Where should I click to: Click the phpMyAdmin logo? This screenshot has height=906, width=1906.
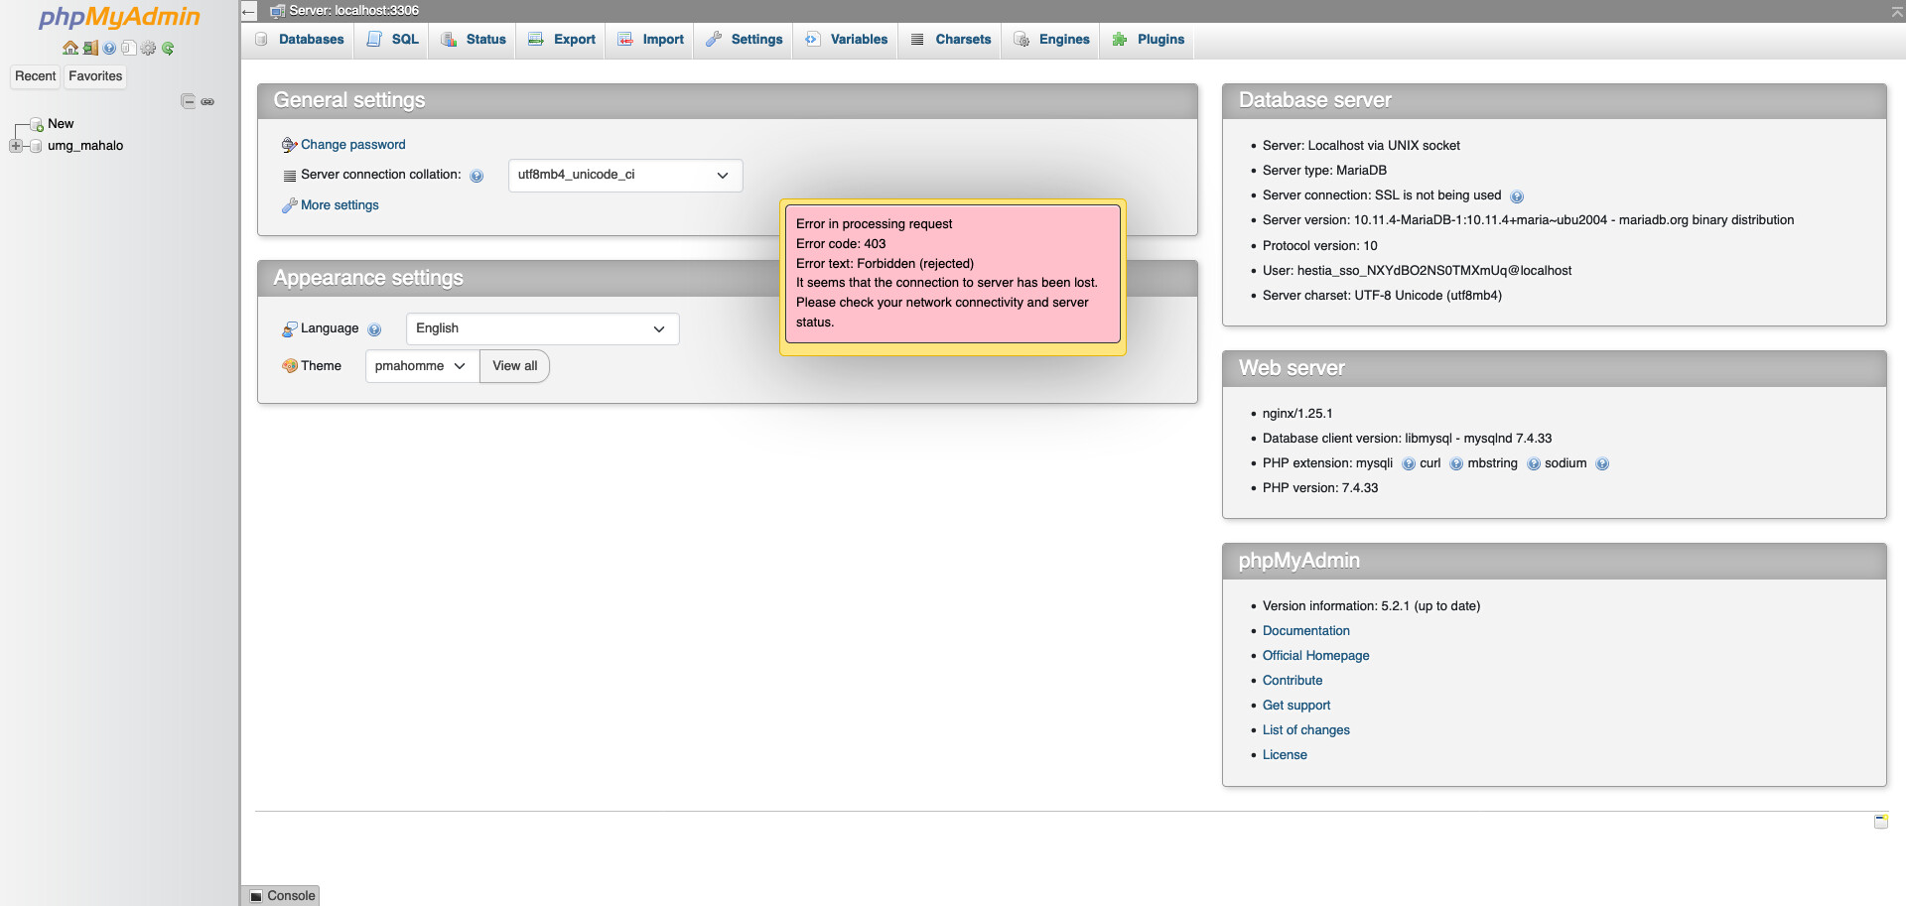click(x=119, y=17)
